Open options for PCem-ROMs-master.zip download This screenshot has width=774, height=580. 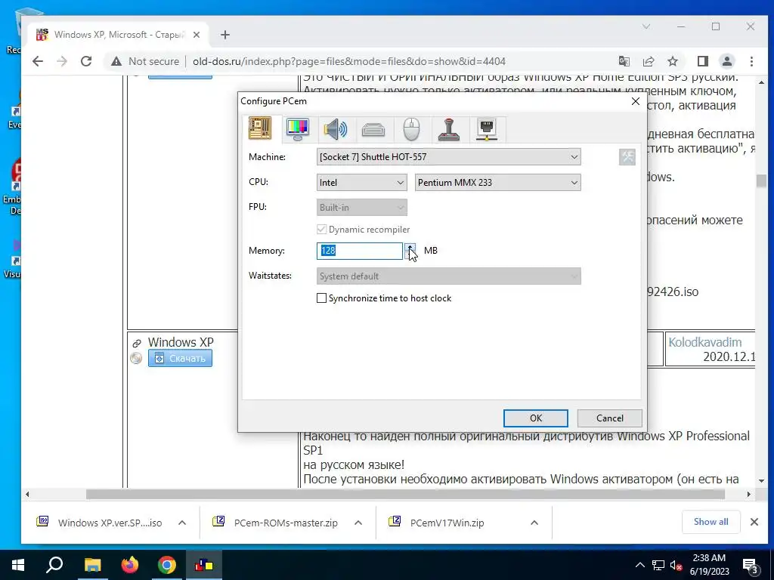click(x=358, y=523)
